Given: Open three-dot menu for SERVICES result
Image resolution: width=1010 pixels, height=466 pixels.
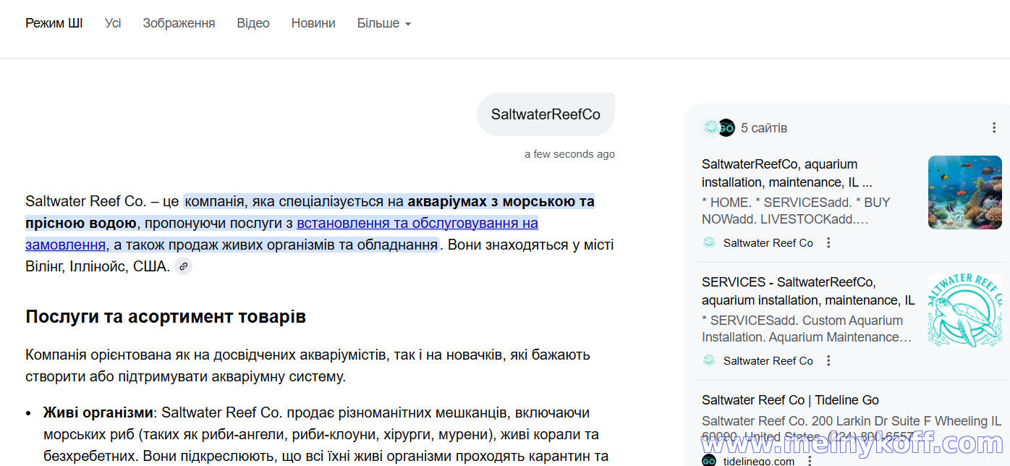Looking at the screenshot, I should tap(829, 360).
